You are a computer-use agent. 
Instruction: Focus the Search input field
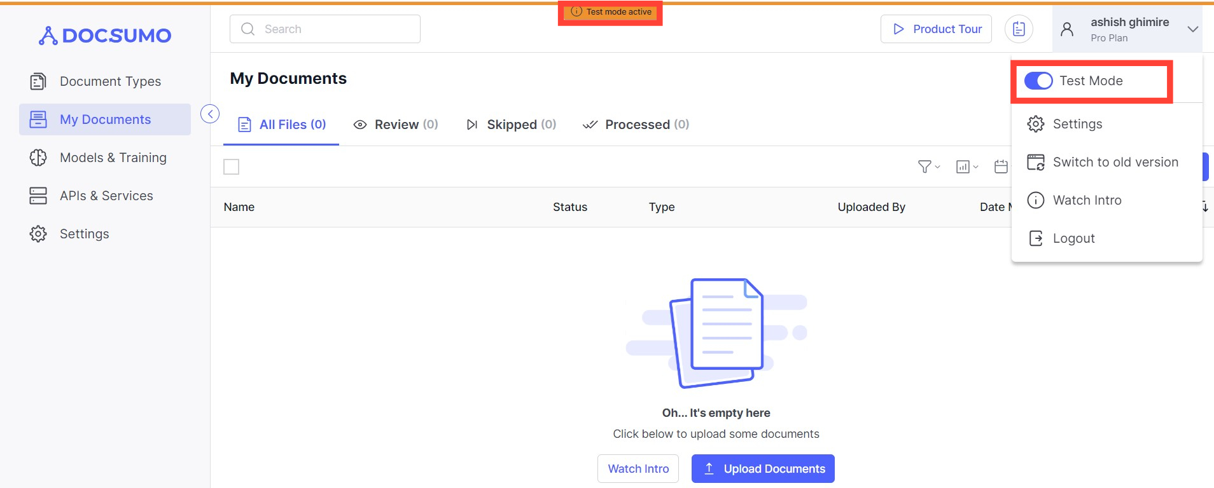pos(325,29)
